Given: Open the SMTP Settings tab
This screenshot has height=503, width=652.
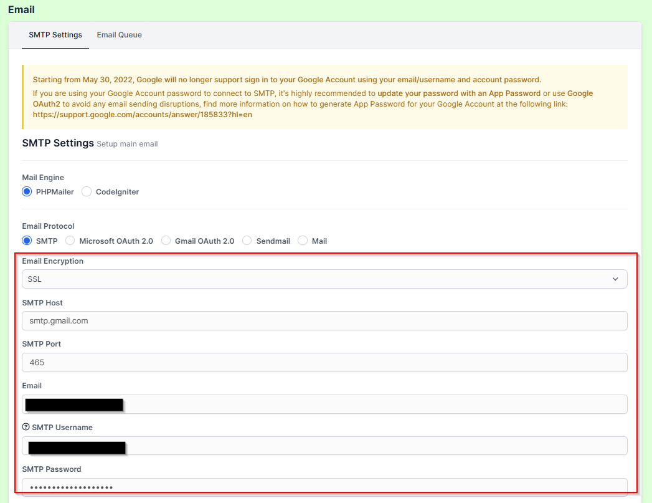Looking at the screenshot, I should click(x=55, y=35).
